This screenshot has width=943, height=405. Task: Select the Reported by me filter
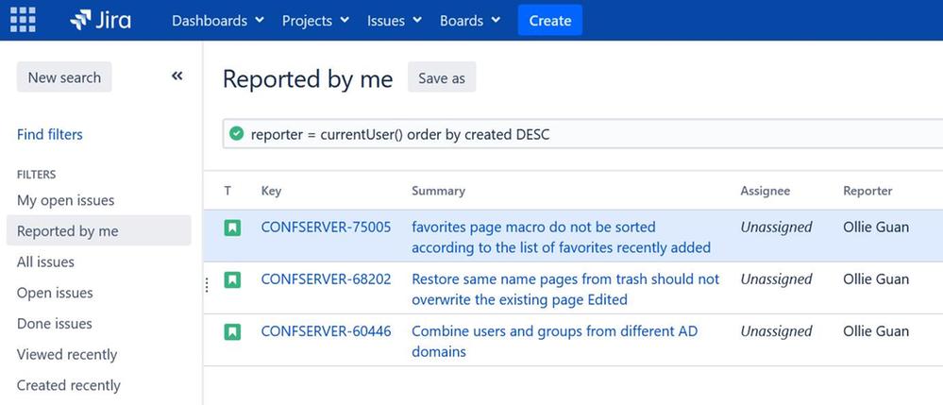(98, 230)
